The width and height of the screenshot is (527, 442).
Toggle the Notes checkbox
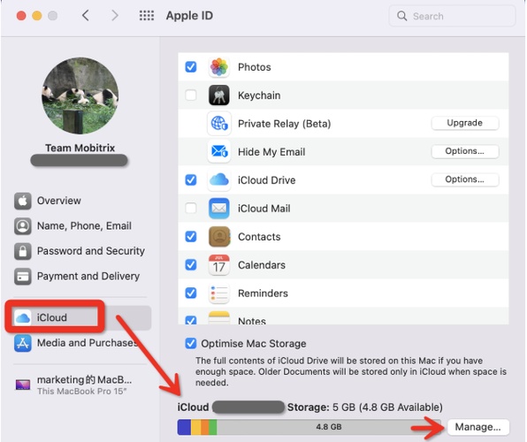point(191,320)
